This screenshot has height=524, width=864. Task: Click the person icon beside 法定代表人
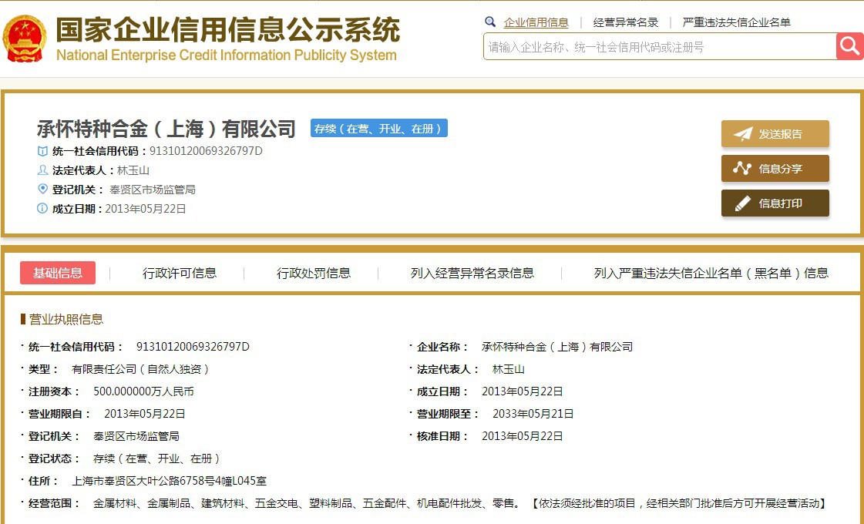click(42, 170)
